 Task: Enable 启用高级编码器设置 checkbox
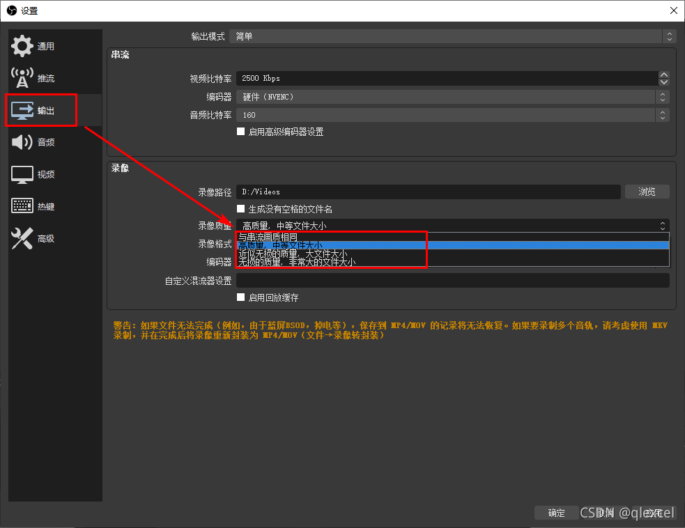[240, 132]
